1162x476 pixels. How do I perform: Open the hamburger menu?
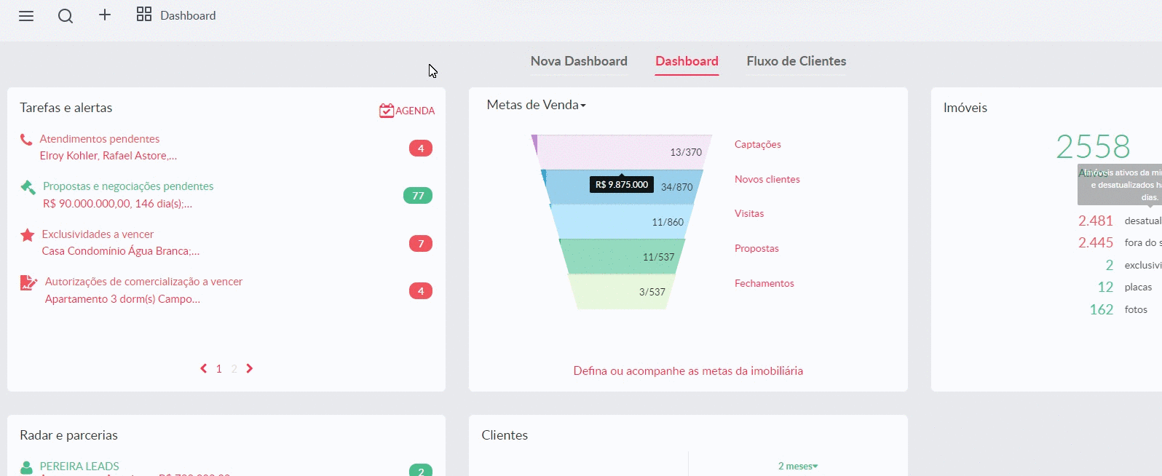(26, 16)
